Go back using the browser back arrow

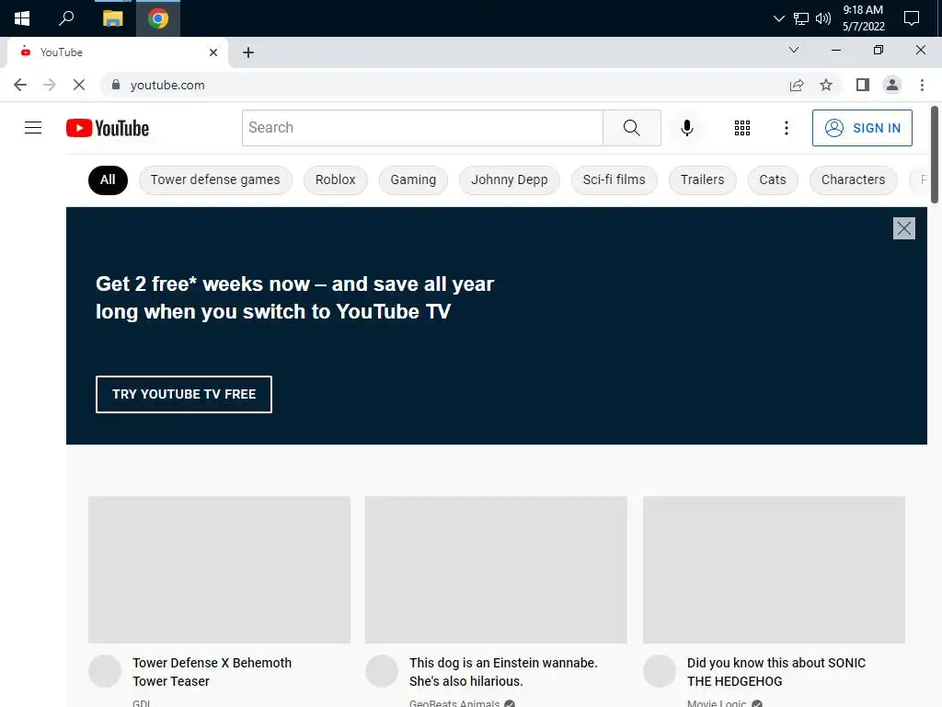20,85
